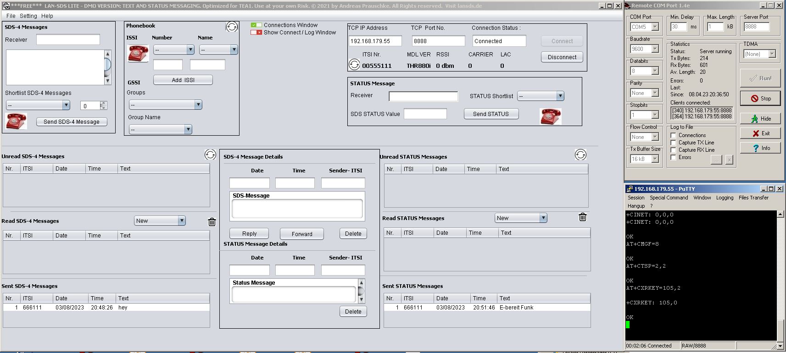Click the Add ISSI button
The height and width of the screenshot is (353, 786).
point(183,80)
